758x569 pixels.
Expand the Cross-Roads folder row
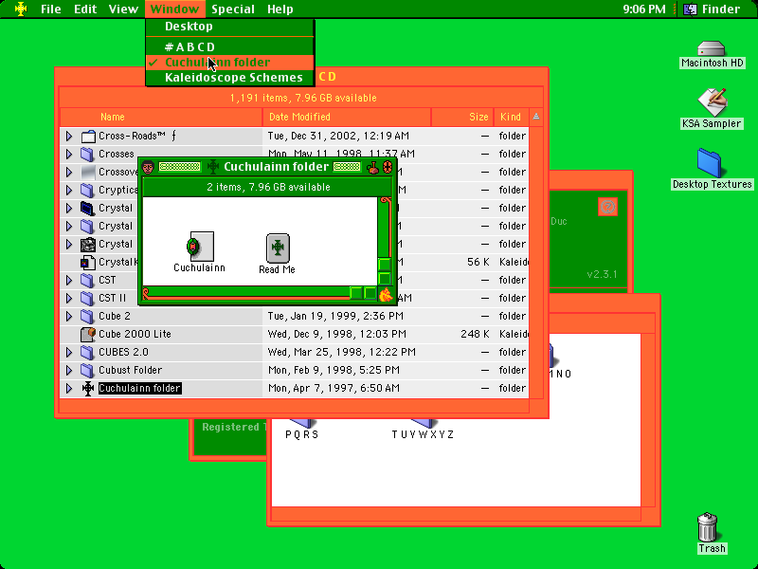(x=69, y=137)
